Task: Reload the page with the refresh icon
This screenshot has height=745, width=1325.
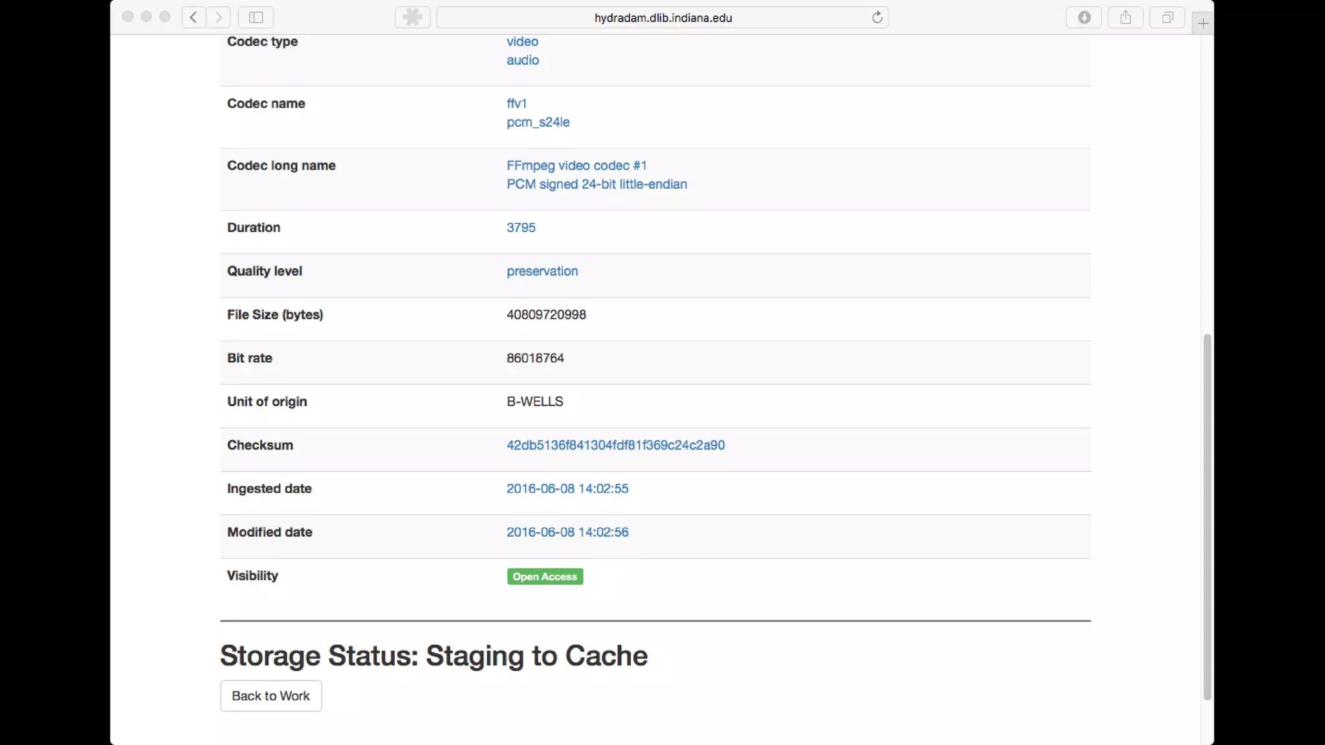Action: pyautogui.click(x=877, y=17)
